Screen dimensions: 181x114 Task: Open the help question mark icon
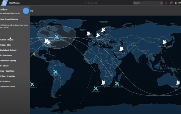coord(171,3)
